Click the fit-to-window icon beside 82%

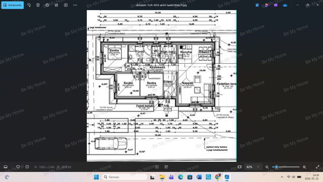(239, 167)
